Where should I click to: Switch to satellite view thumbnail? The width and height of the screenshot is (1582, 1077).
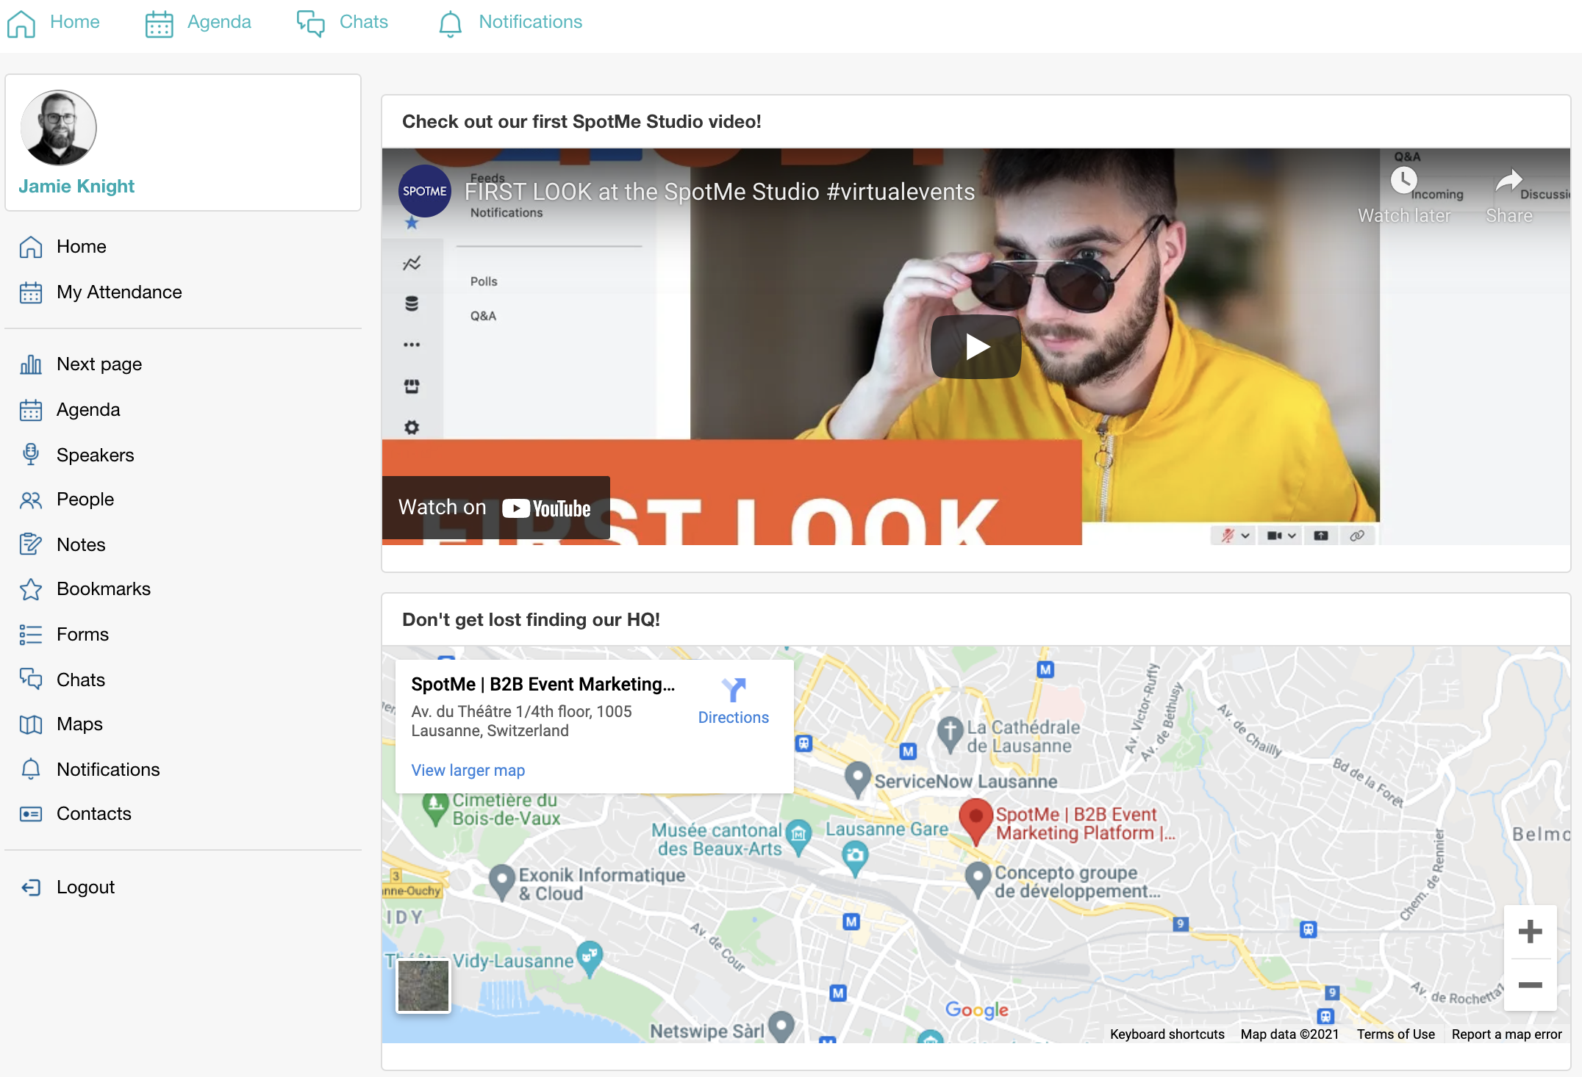pos(423,986)
